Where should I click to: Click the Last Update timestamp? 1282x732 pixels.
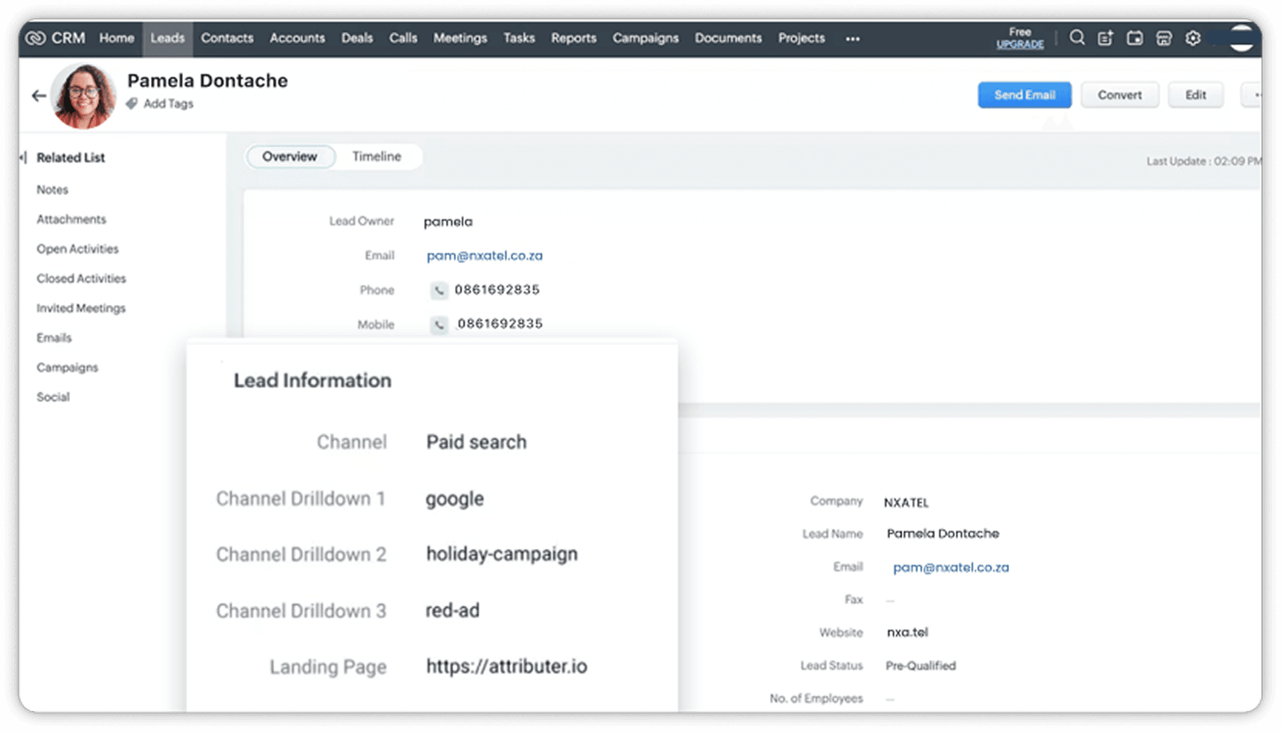(x=1203, y=161)
